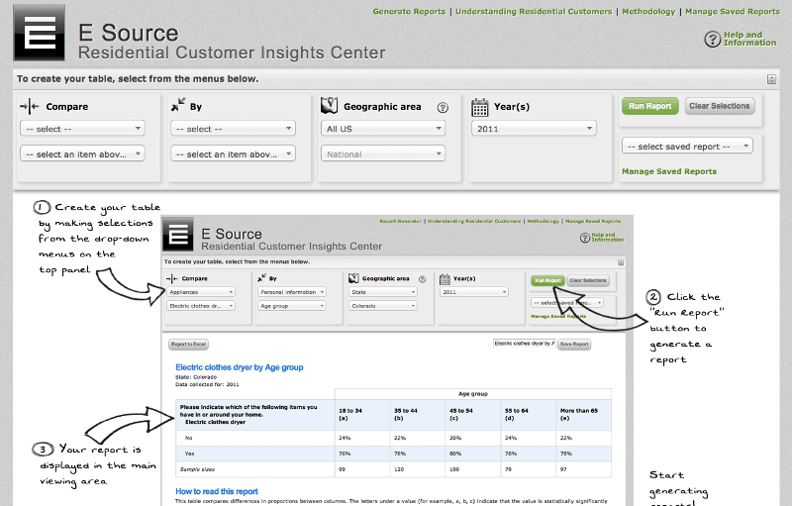The height and width of the screenshot is (506, 792).
Task: Click the E Source logo icon
Action: (39, 33)
